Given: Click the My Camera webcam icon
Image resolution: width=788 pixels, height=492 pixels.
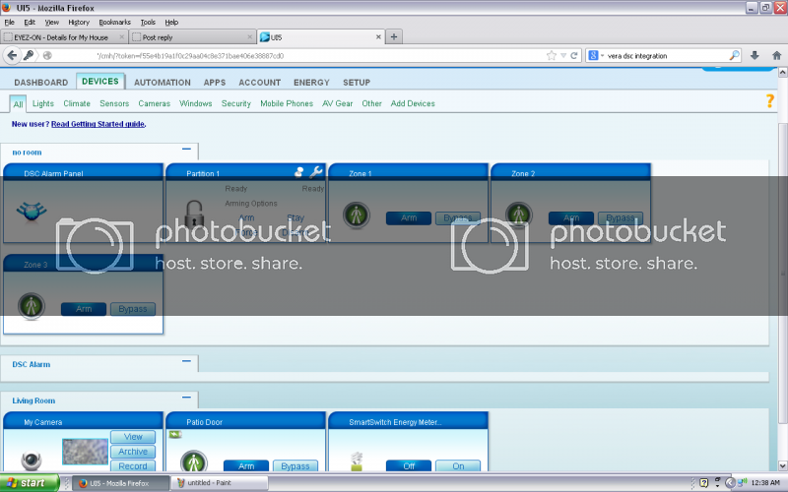Looking at the screenshot, I should pyautogui.click(x=32, y=461).
